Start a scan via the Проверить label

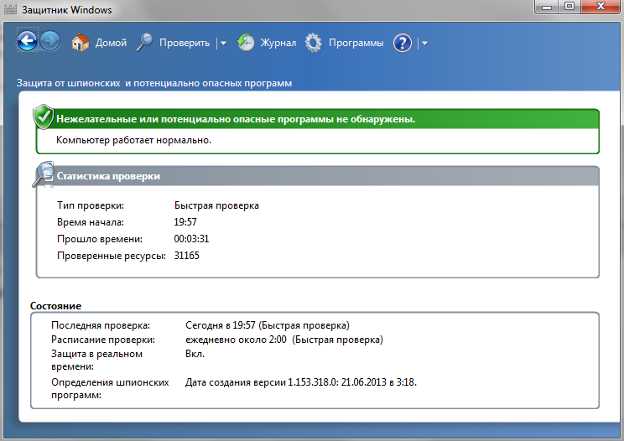pyautogui.click(x=185, y=43)
